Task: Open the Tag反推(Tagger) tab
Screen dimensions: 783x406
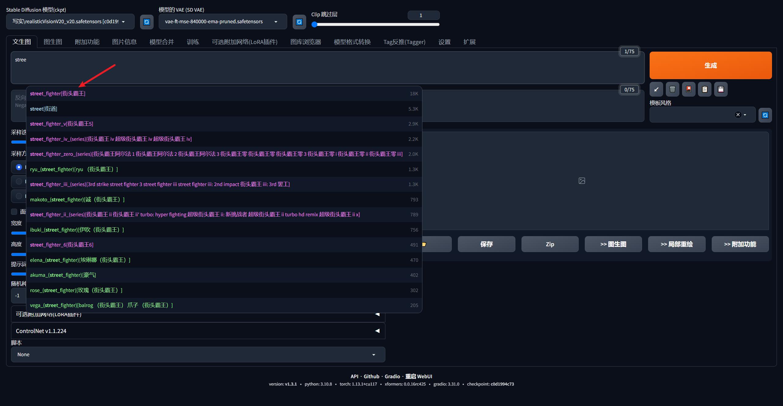Action: pyautogui.click(x=404, y=42)
